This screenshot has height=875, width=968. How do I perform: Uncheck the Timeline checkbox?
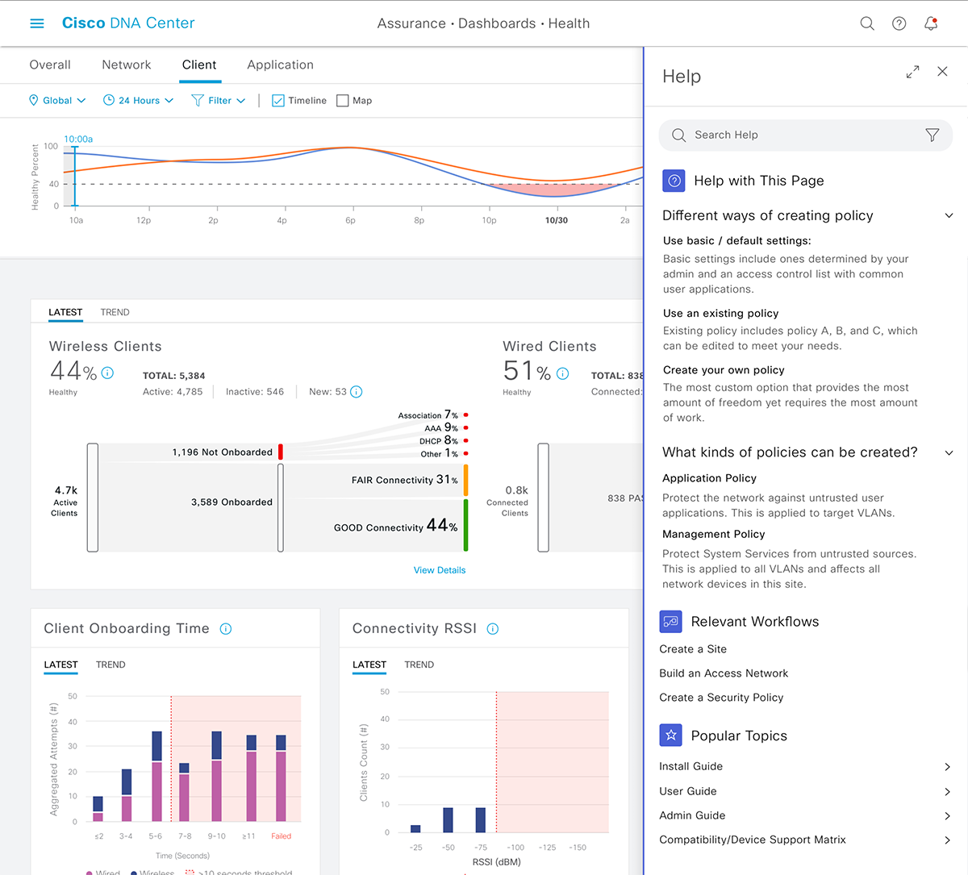pos(278,101)
